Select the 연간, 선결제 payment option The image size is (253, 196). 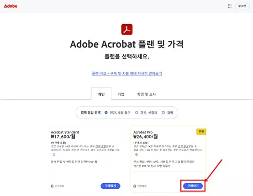(x=146, y=113)
